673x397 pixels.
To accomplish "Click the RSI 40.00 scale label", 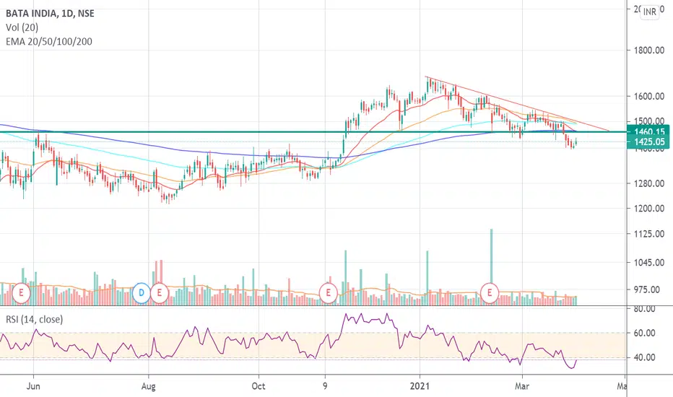I will tap(645, 357).
